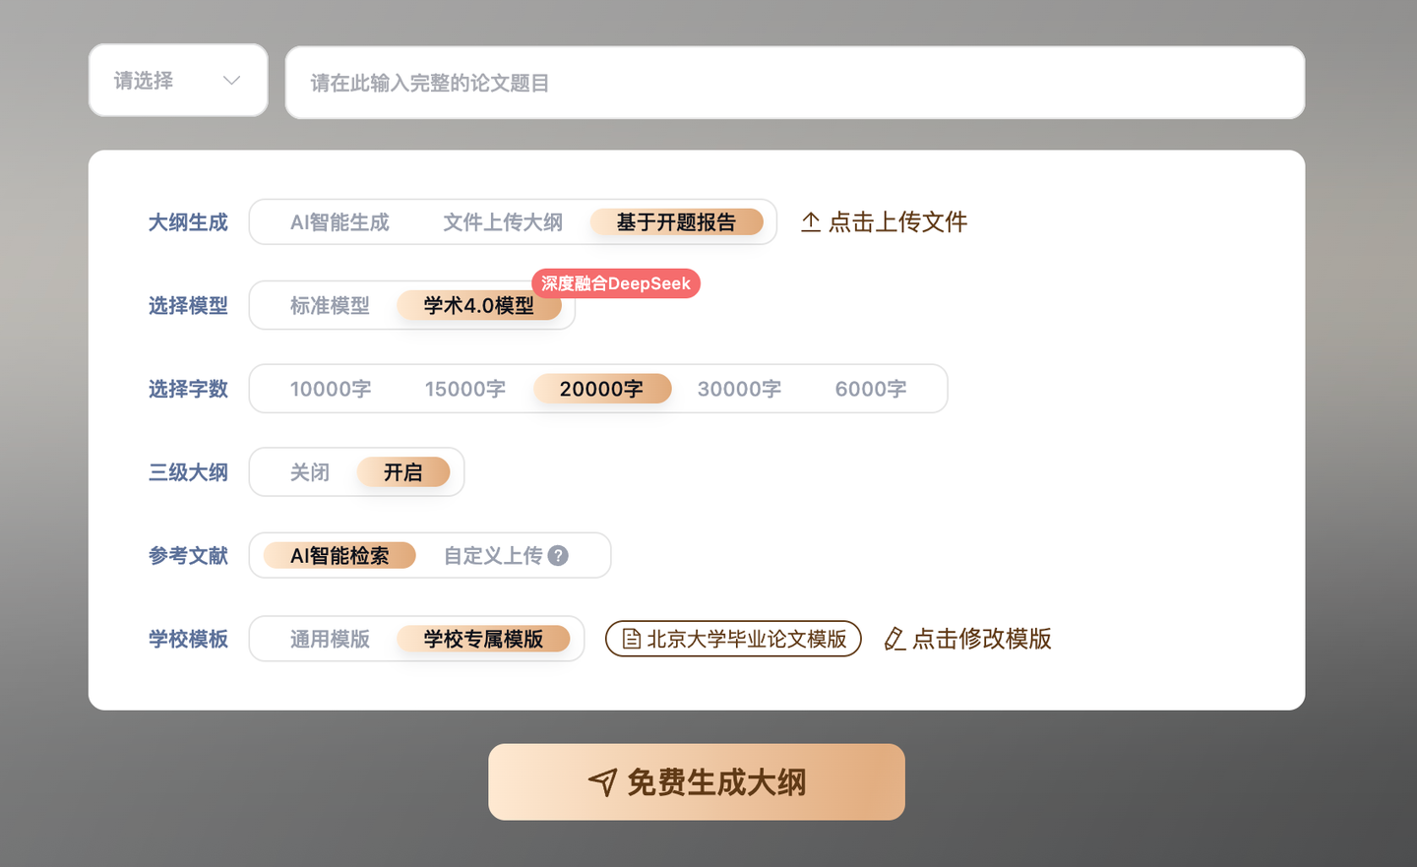Click the paper plane icon on generate button

pos(604,781)
